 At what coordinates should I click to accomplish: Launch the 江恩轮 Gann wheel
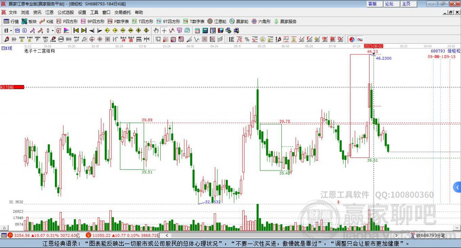point(217,22)
